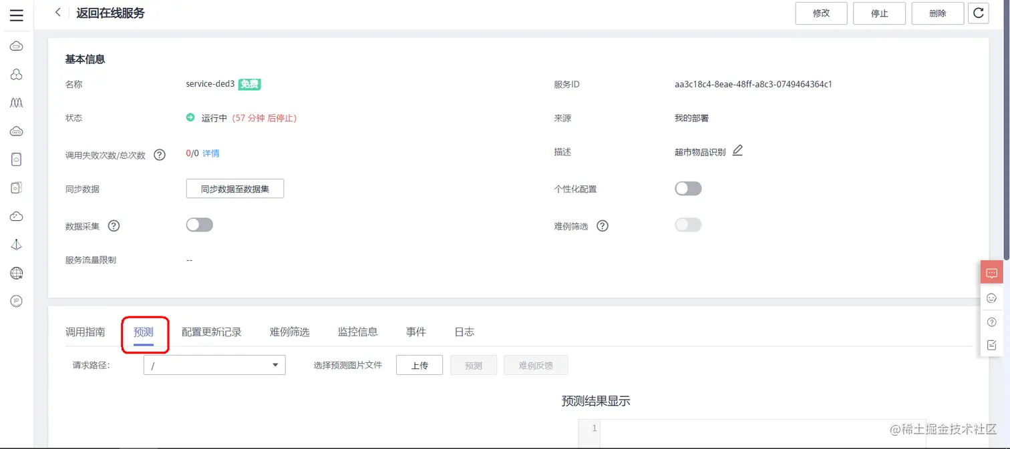1010x449 pixels.
Task: Click the back arrow beside 返回在线服务
Action: coord(58,13)
